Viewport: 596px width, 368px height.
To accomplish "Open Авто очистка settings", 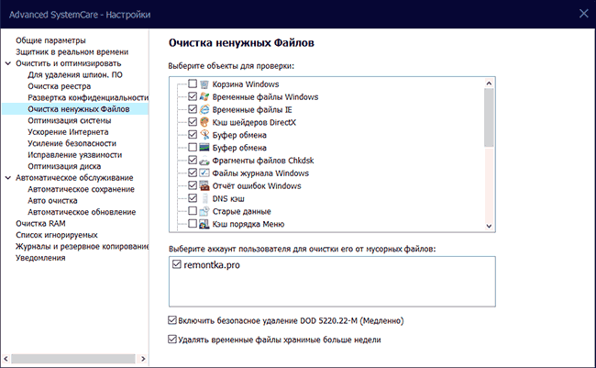I will (52, 201).
